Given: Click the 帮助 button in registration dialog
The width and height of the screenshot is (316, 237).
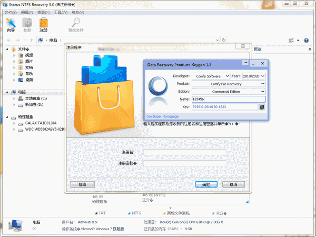Looking at the screenshot, I should click(x=83, y=184).
